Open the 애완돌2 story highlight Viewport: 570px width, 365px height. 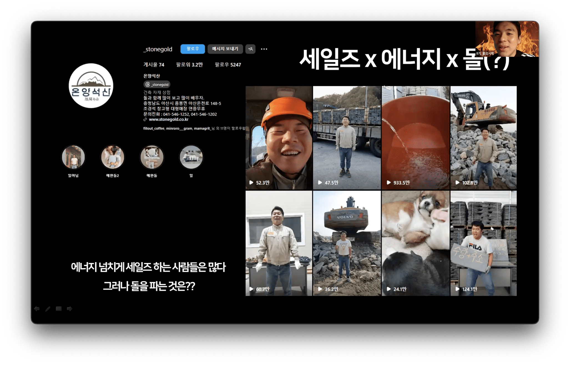pos(112,157)
